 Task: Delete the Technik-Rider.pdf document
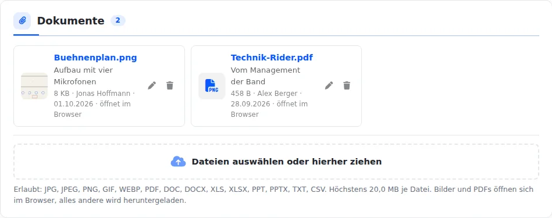point(347,85)
